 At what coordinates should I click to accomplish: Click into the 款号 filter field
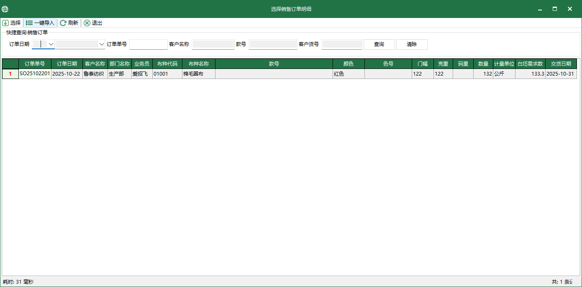tap(272, 44)
